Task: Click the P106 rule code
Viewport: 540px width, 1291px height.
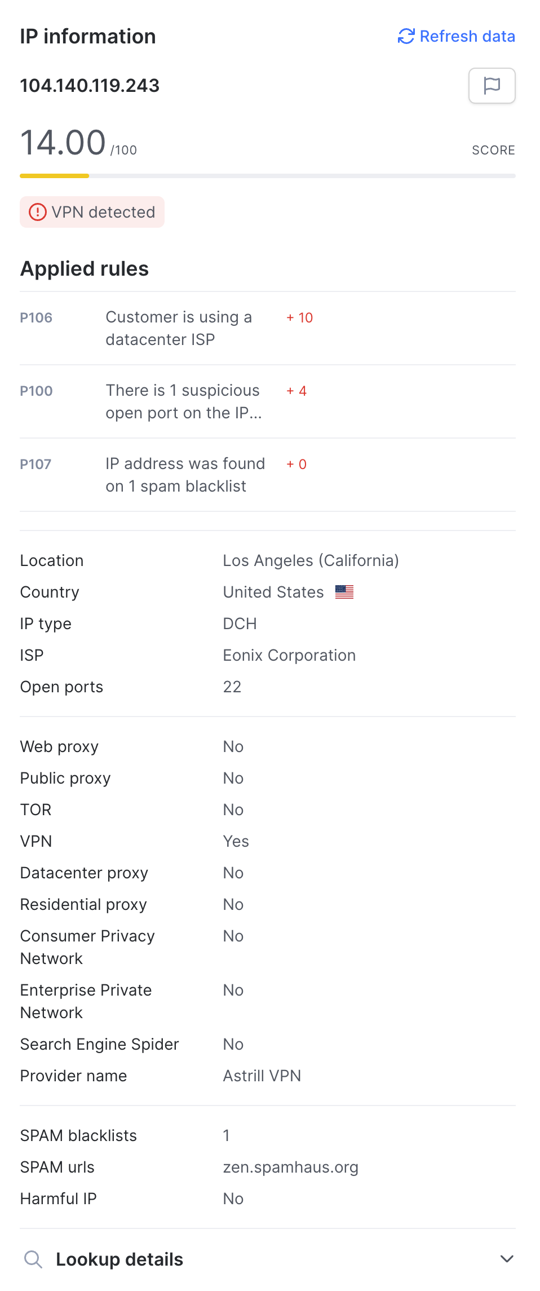Action: pos(36,318)
